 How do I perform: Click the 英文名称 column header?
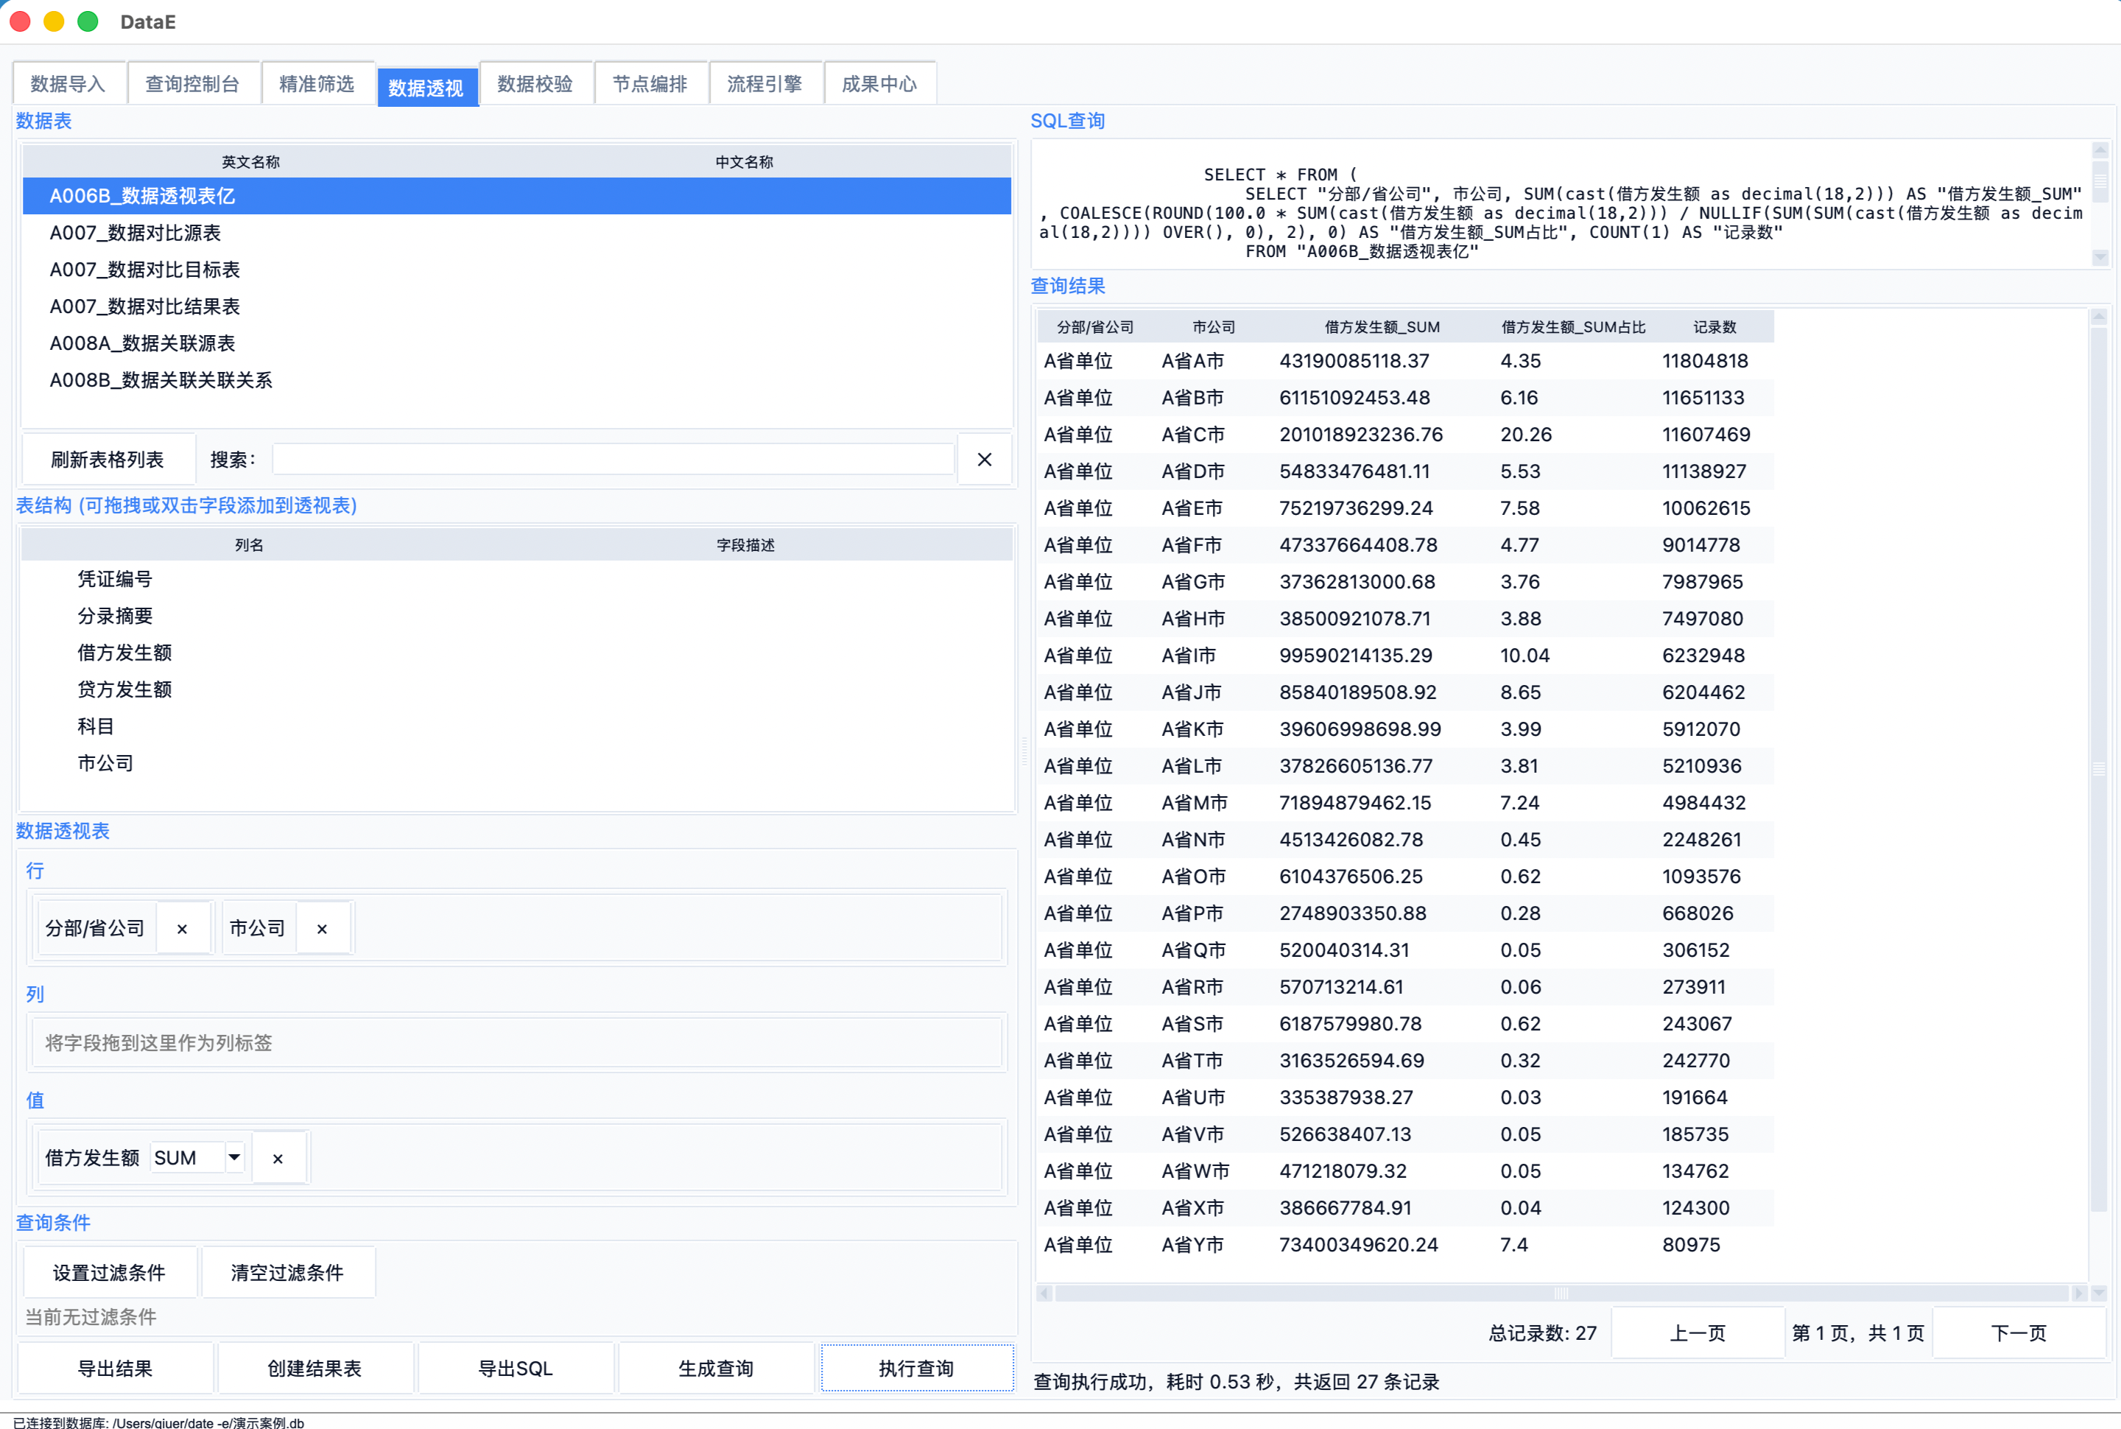pyautogui.click(x=250, y=162)
